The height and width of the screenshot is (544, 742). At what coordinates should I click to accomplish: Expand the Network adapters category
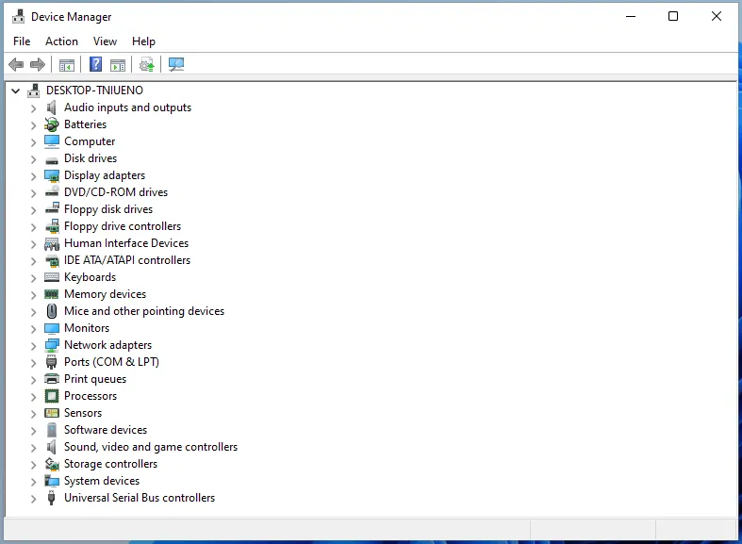tap(33, 345)
